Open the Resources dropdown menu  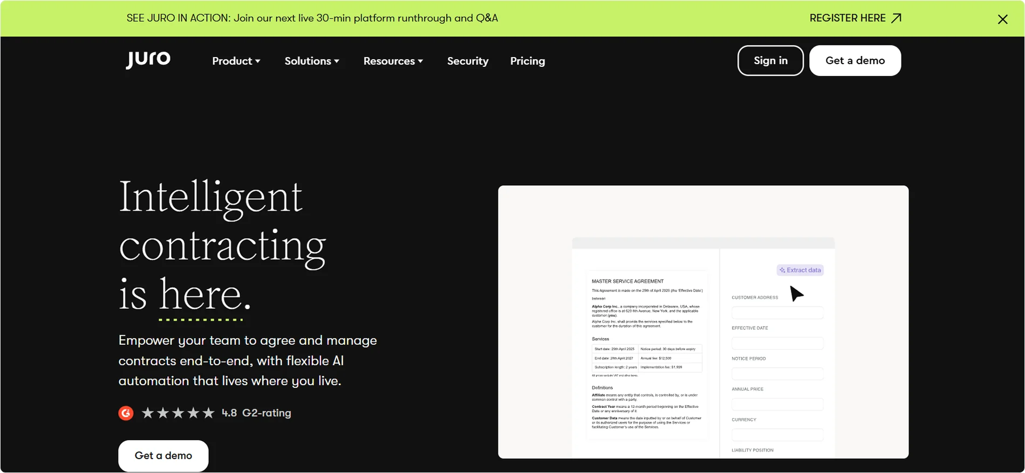pyautogui.click(x=393, y=61)
